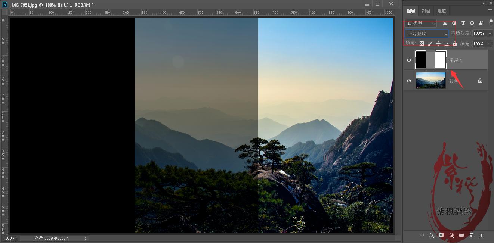
Task: Add a layer mask to 图层 1
Action: pyautogui.click(x=441, y=235)
